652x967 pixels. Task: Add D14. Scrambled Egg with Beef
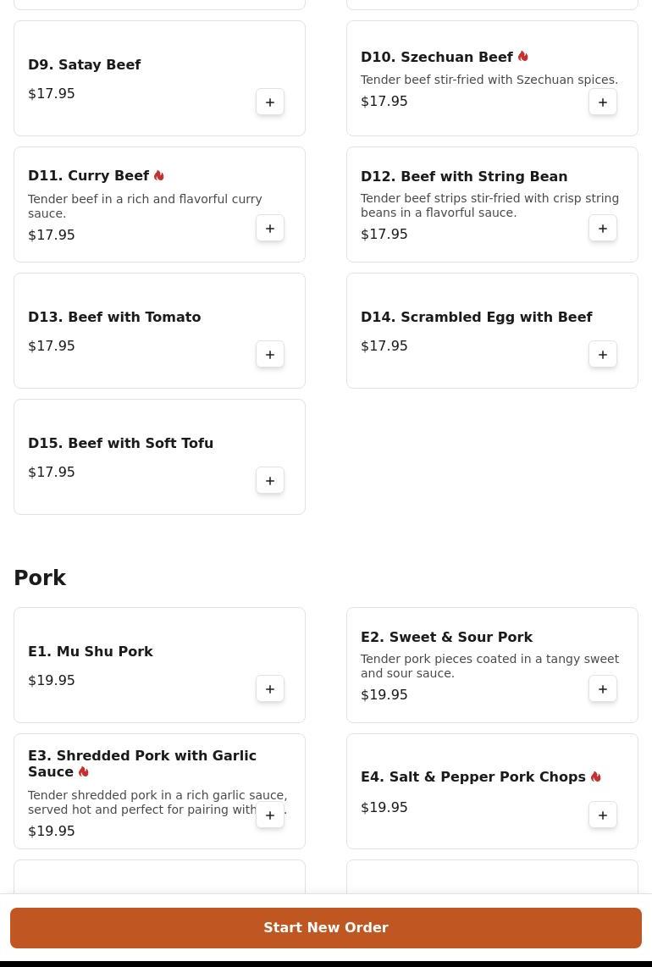pyautogui.click(x=603, y=355)
